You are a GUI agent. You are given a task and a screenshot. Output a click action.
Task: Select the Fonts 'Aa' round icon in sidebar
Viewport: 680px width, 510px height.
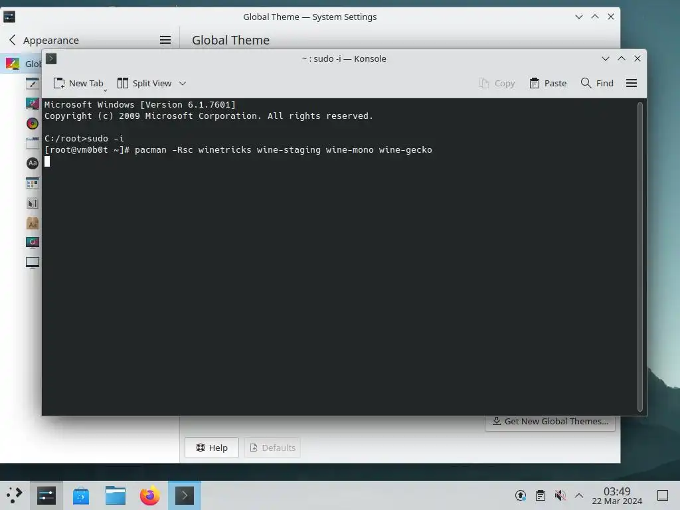pyautogui.click(x=33, y=163)
